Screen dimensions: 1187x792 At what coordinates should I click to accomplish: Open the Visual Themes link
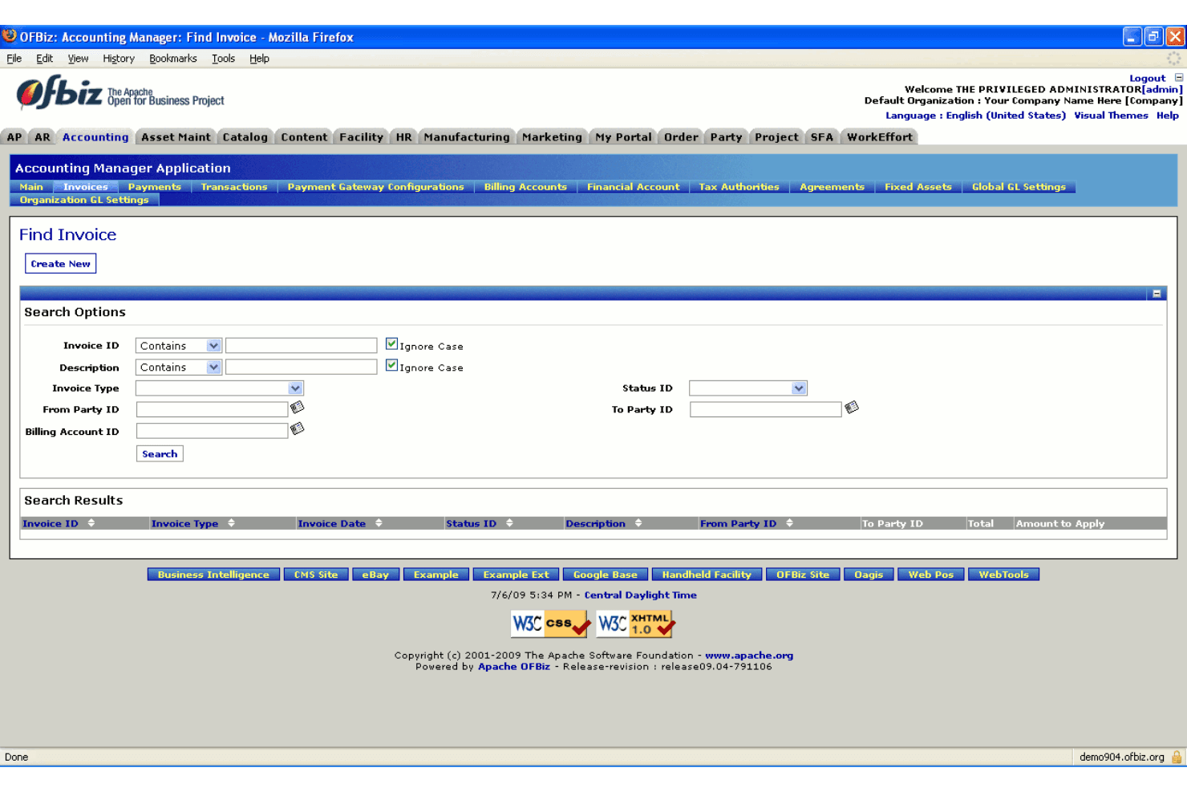pos(1111,116)
